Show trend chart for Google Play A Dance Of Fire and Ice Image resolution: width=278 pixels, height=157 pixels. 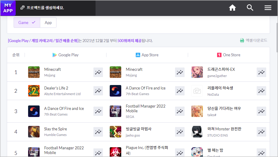(98, 111)
